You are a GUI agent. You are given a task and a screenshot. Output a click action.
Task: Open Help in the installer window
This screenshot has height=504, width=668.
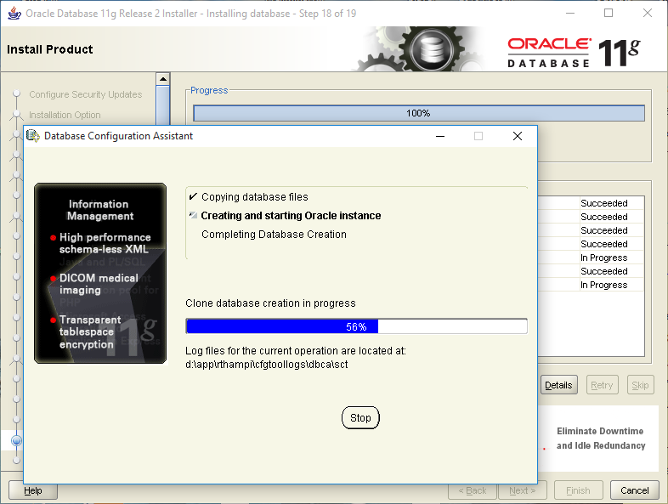(33, 490)
